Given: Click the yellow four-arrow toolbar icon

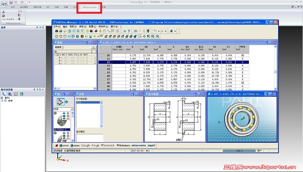Looking at the screenshot, I should pyautogui.click(x=100, y=31).
